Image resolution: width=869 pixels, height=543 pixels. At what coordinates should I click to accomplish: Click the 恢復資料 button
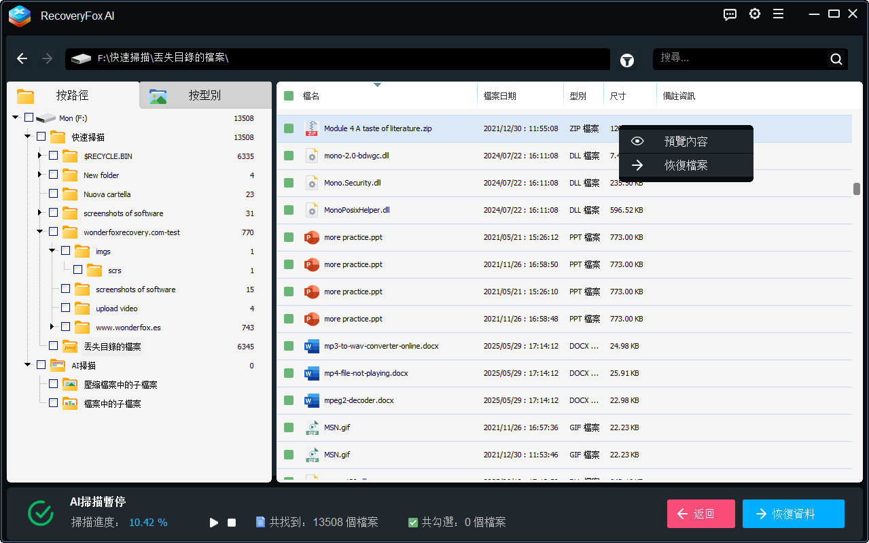tap(793, 514)
